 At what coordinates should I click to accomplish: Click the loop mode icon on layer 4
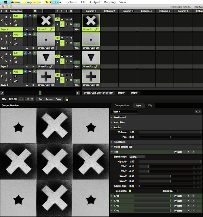click(x=58, y=20)
